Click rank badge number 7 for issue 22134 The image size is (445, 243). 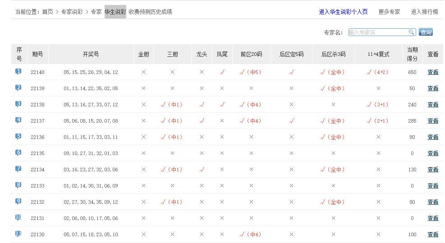pos(18,169)
